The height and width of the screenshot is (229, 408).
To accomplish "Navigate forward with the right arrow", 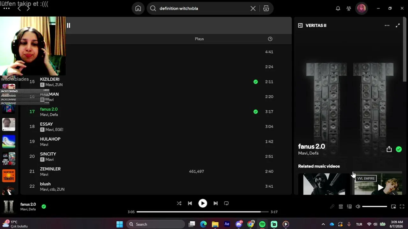I will (28, 9).
